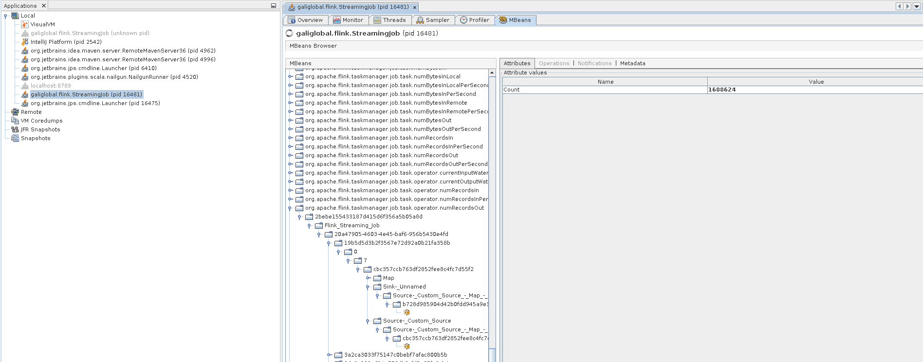Click the JFR Snapshots icon
The height and width of the screenshot is (362, 923).
[15, 129]
